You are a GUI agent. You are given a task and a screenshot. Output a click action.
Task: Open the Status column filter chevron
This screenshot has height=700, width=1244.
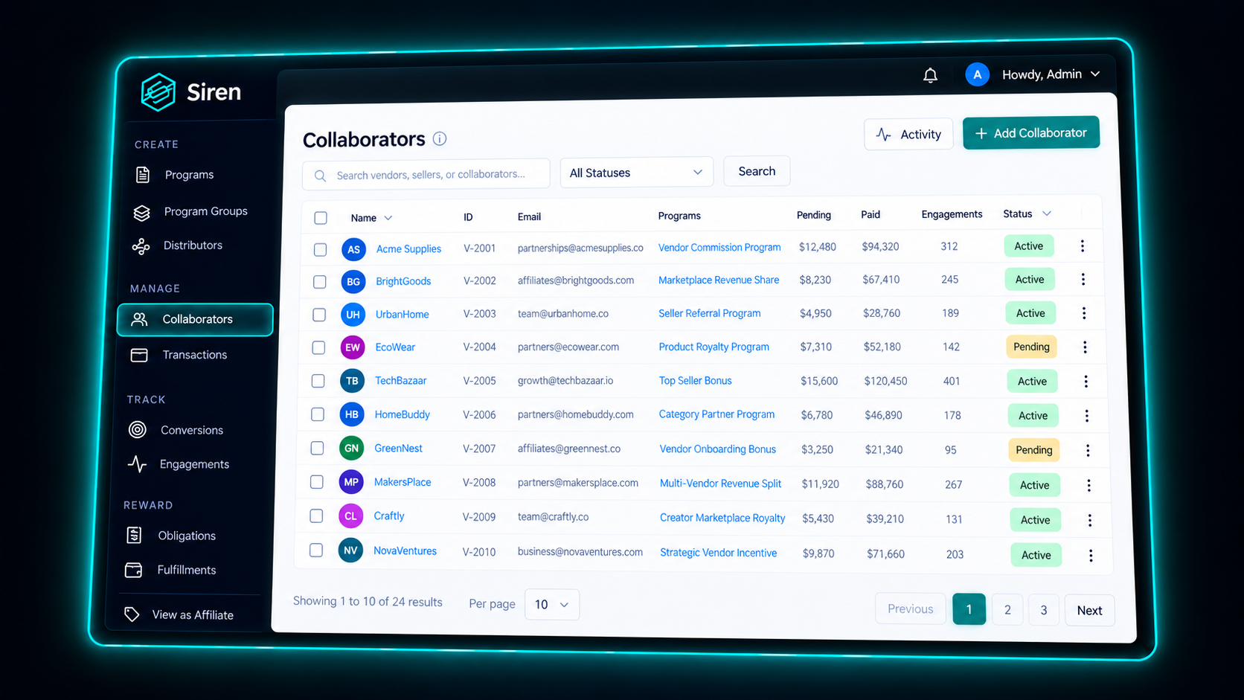[1047, 213]
